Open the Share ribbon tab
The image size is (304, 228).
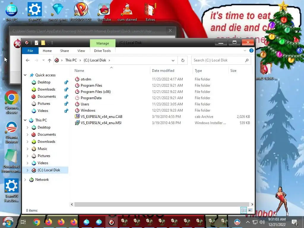pyautogui.click(x=64, y=50)
